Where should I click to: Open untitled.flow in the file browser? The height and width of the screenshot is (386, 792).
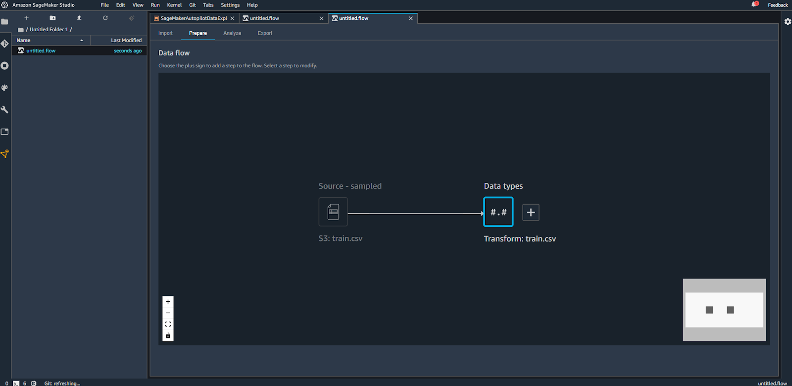(x=41, y=51)
